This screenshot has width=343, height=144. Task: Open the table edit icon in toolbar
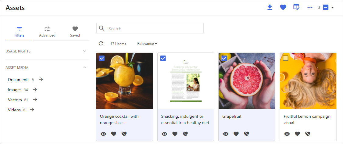[x=296, y=7]
